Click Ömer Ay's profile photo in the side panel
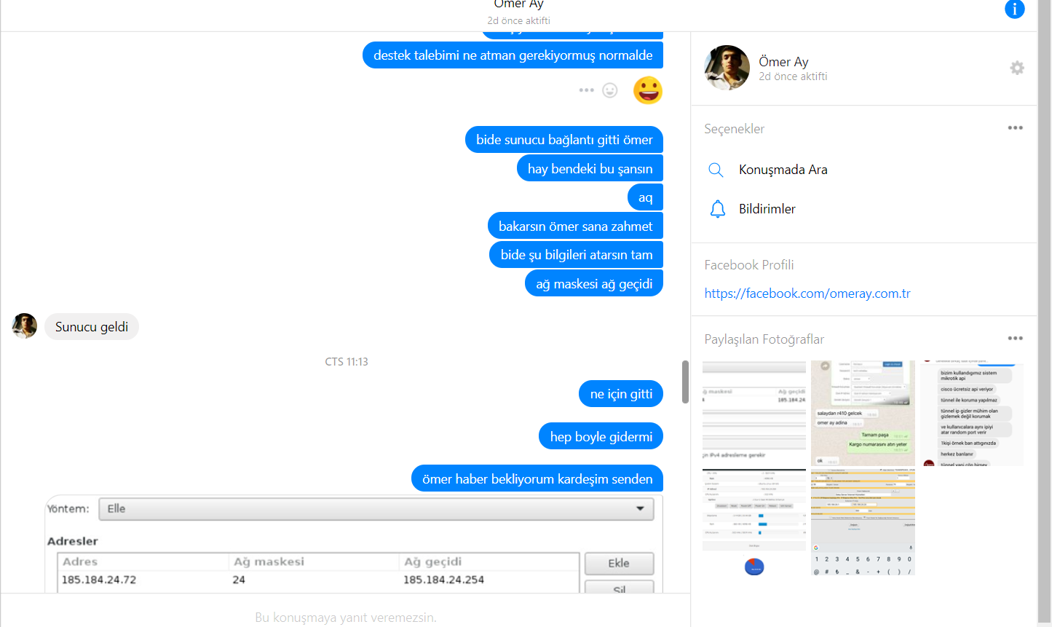This screenshot has height=627, width=1052. pos(727,68)
